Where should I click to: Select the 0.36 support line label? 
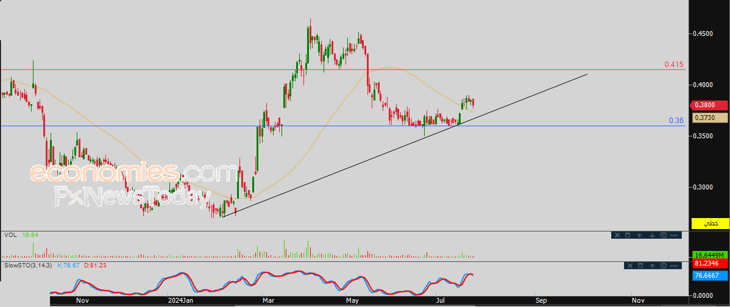[676, 121]
